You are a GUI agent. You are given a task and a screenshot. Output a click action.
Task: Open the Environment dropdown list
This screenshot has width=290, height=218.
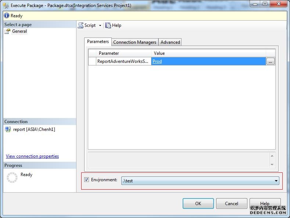[x=276, y=181]
